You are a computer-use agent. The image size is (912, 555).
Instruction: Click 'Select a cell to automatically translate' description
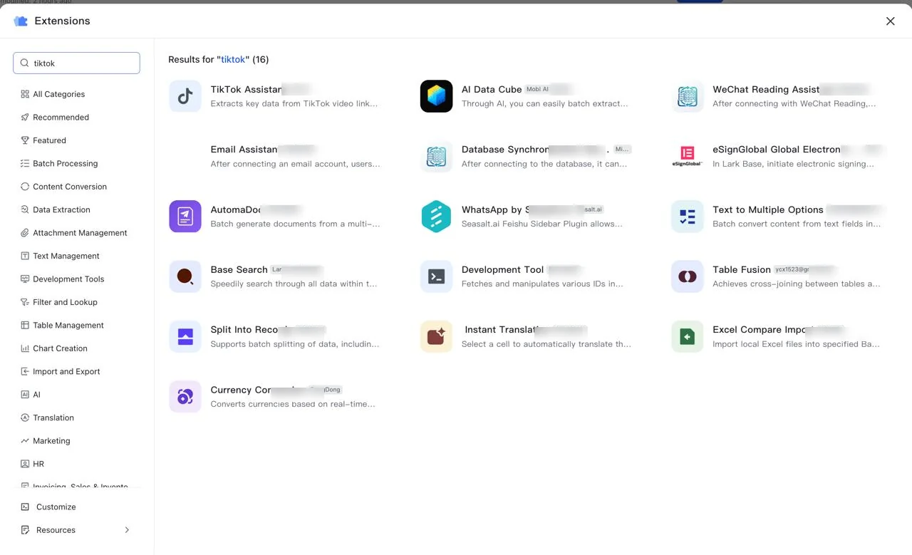point(546,344)
